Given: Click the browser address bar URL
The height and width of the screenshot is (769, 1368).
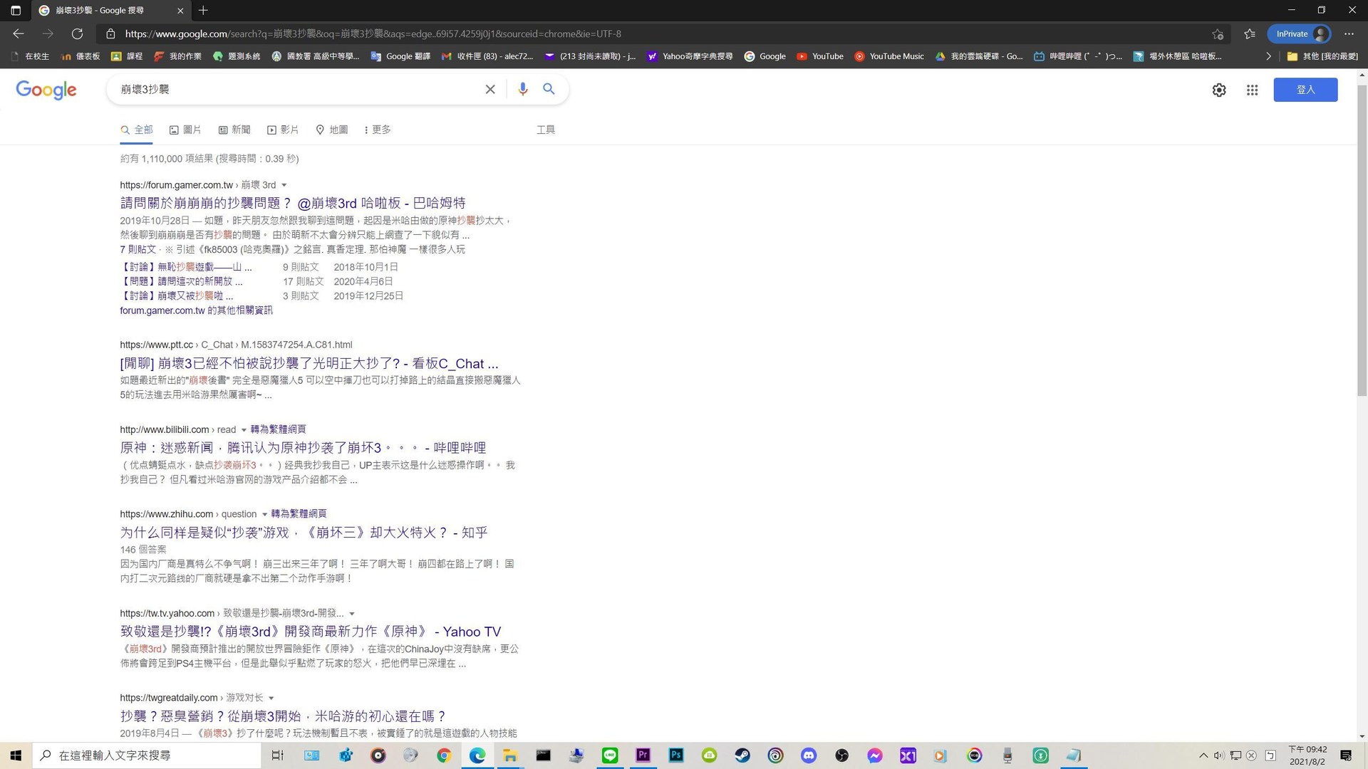Looking at the screenshot, I should tap(373, 33).
